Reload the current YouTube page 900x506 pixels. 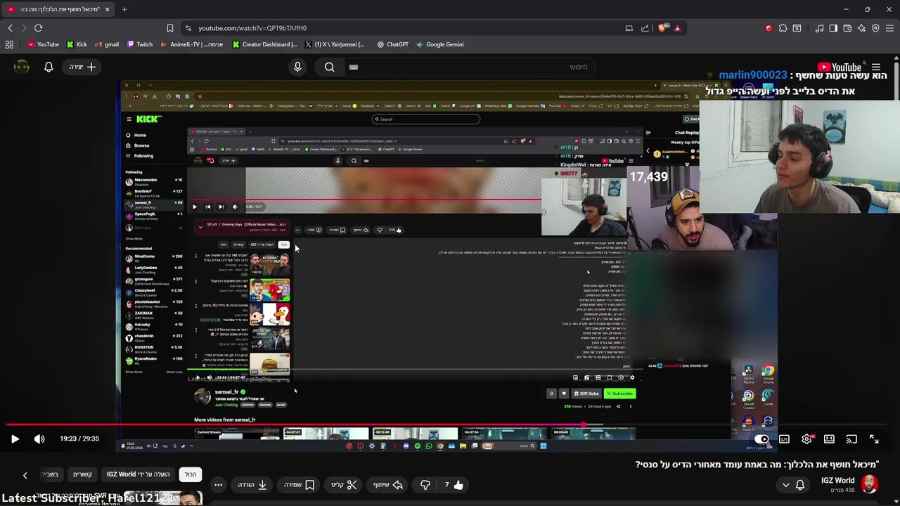38,28
